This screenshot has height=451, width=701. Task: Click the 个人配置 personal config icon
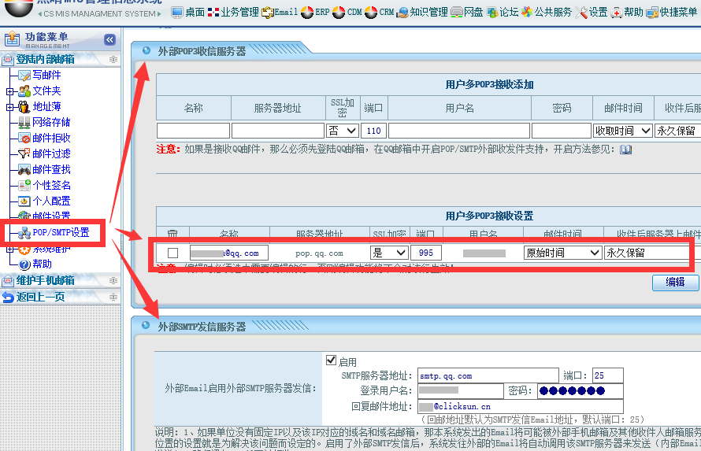24,201
